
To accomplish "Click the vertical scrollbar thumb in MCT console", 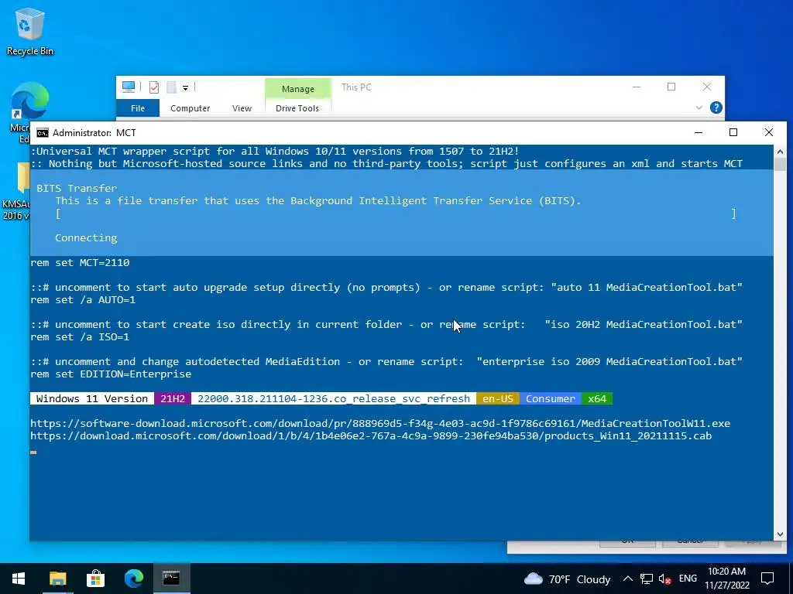I will pyautogui.click(x=780, y=165).
